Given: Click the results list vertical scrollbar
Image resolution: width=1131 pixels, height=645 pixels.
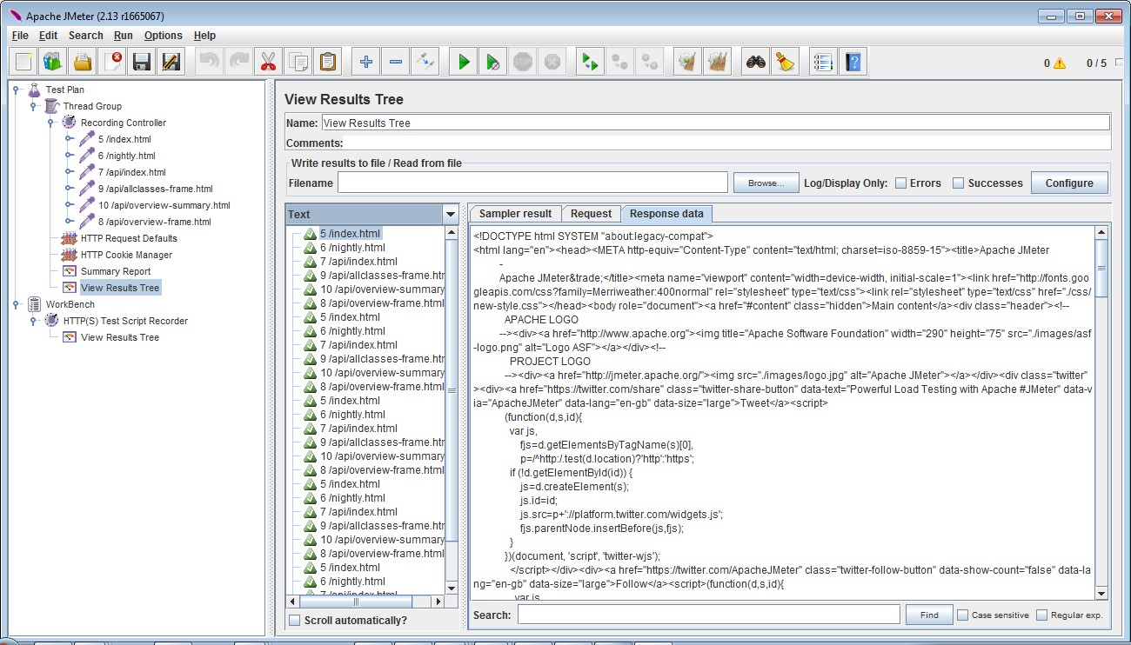Looking at the screenshot, I should 452,409.
